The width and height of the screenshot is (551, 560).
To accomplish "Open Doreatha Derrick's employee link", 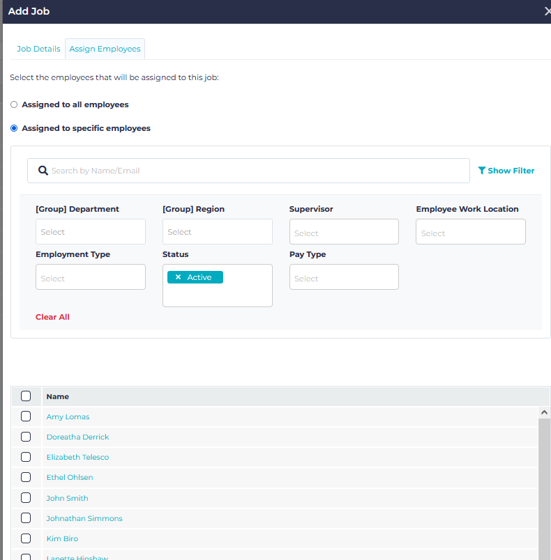I will point(77,437).
